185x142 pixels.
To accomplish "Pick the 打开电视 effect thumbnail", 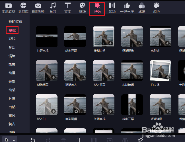I will 47,37.
